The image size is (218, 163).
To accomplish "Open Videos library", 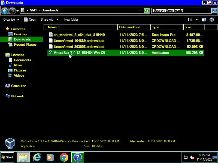I will pyautogui.click(x=19, y=76).
